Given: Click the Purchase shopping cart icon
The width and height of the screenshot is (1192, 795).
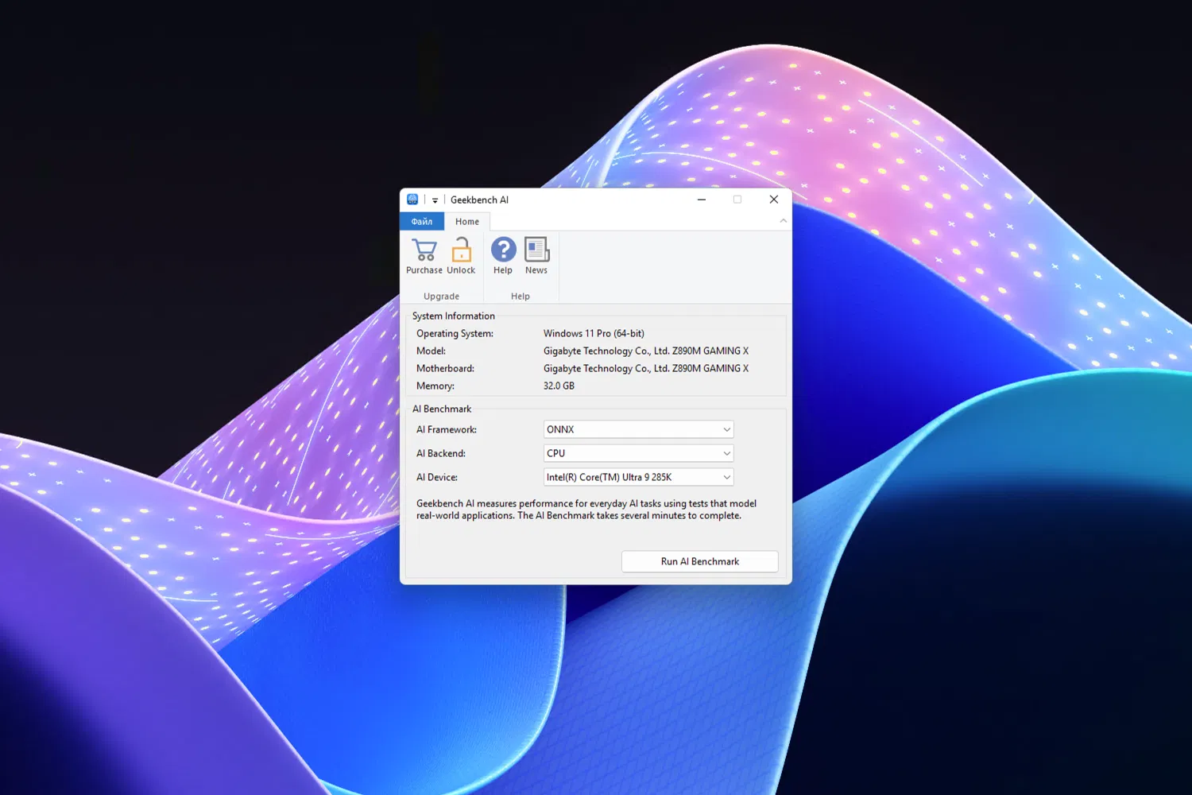Looking at the screenshot, I should coord(424,250).
